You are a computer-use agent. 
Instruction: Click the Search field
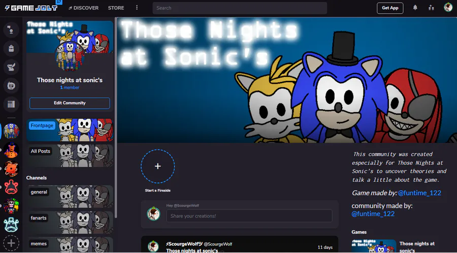coord(240,8)
